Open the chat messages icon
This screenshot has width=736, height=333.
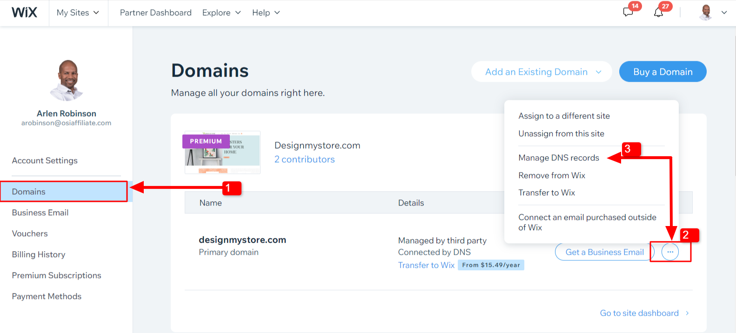pyautogui.click(x=628, y=12)
